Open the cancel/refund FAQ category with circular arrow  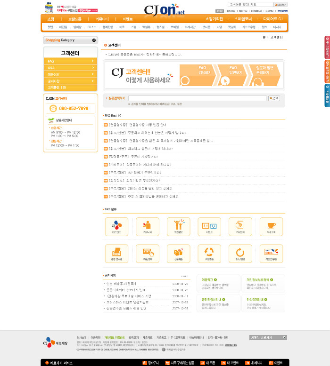(x=240, y=254)
